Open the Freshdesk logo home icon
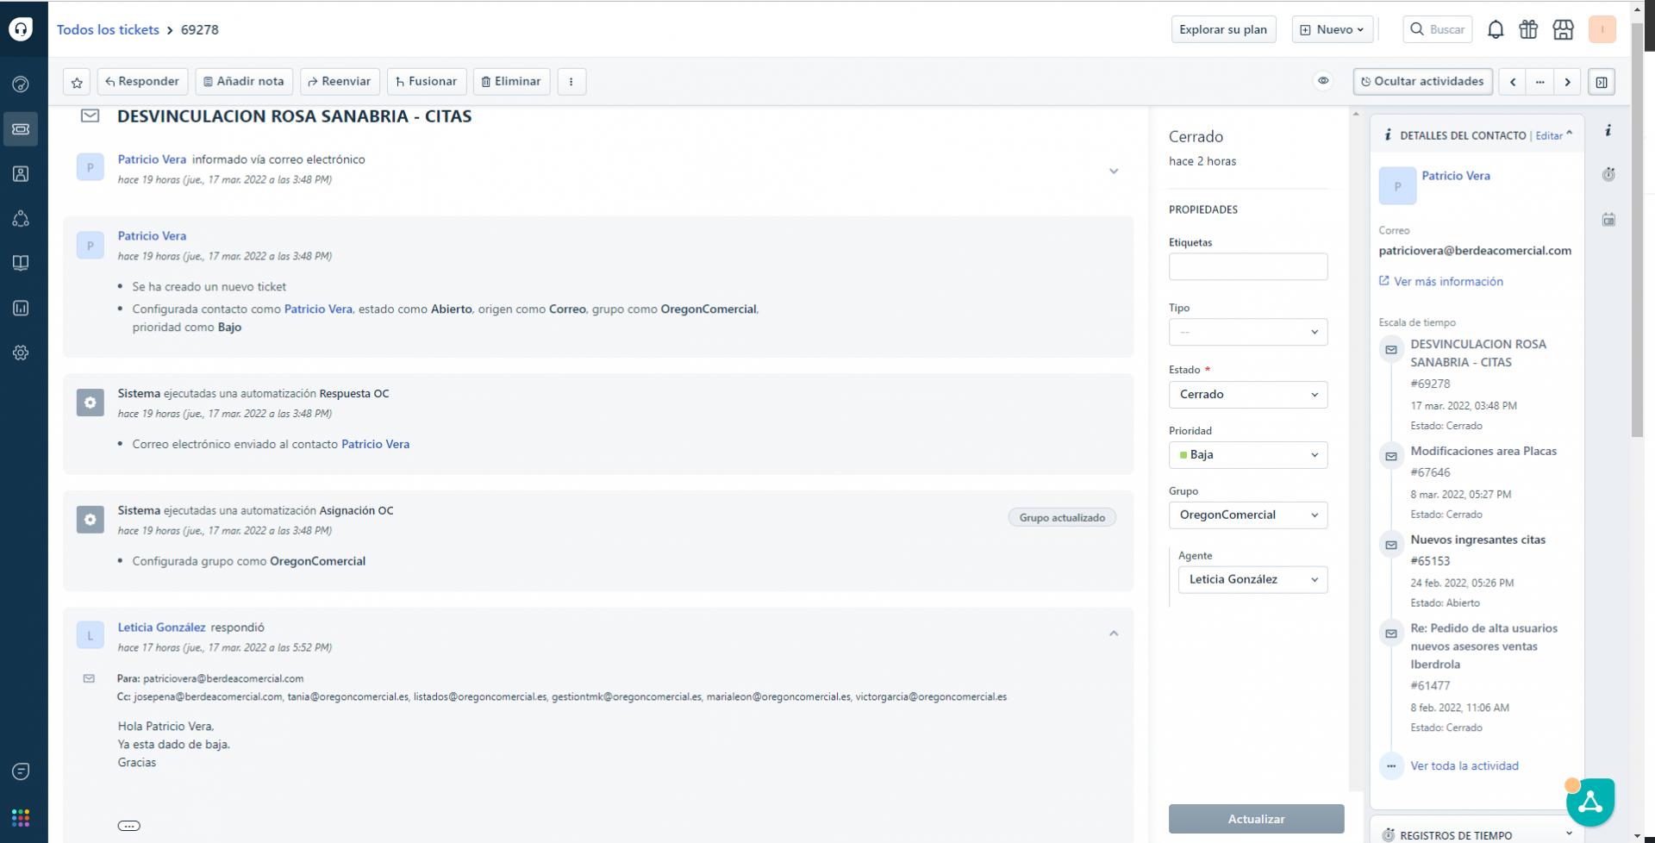The height and width of the screenshot is (843, 1655). click(x=21, y=28)
